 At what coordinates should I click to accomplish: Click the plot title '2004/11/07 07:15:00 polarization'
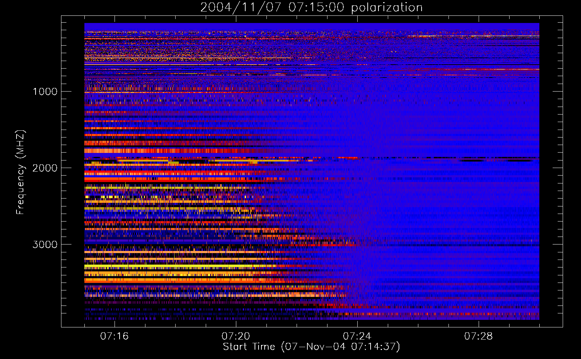[x=311, y=8]
